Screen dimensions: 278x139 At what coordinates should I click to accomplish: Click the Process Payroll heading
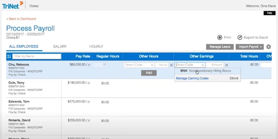coord(30,28)
